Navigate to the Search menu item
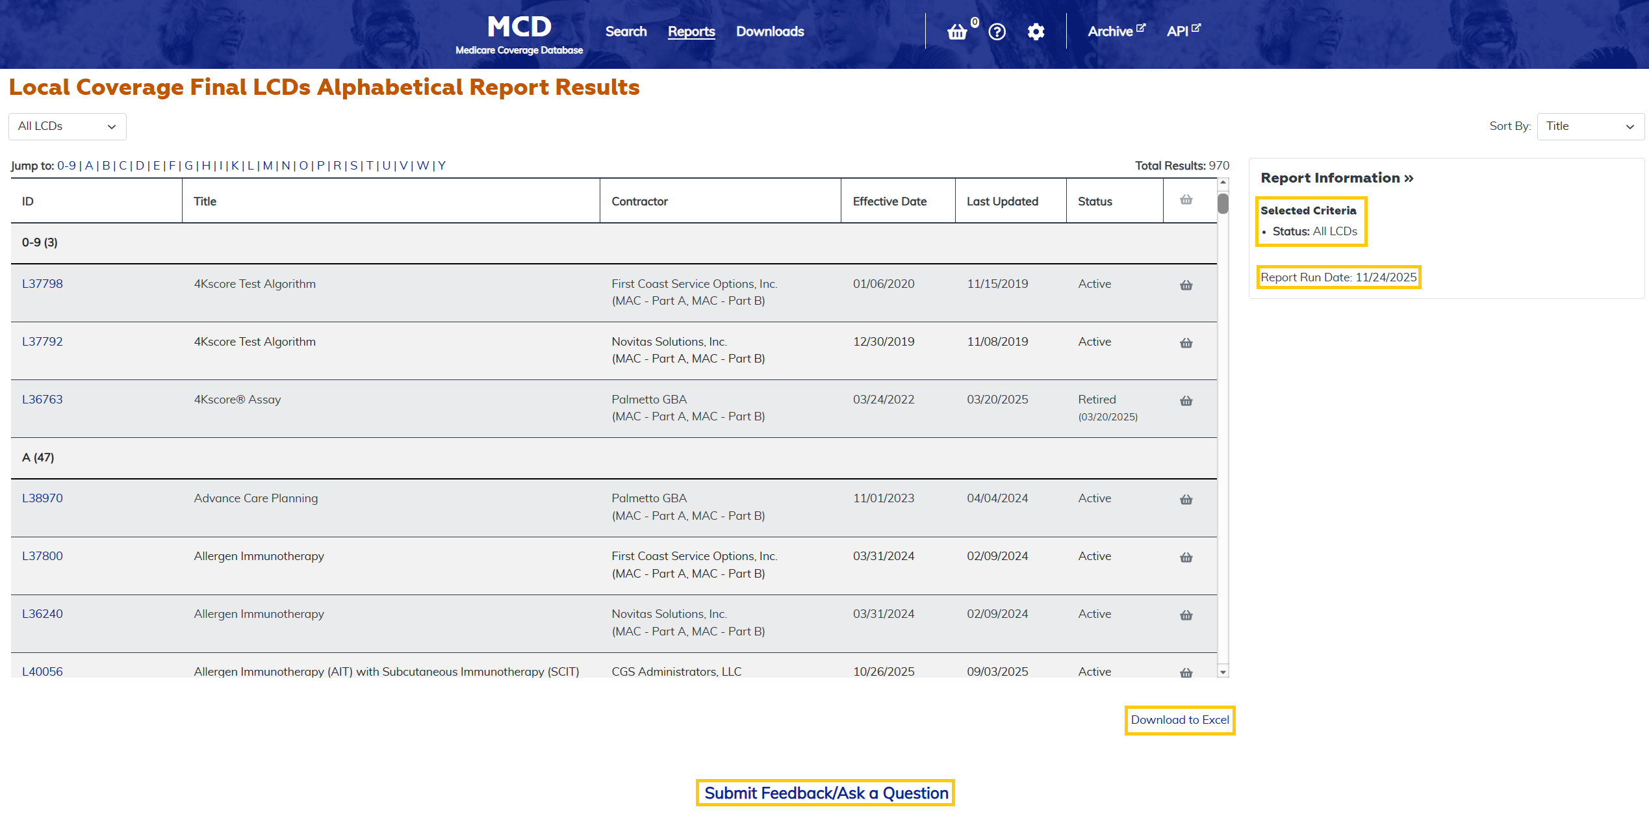 point(625,31)
